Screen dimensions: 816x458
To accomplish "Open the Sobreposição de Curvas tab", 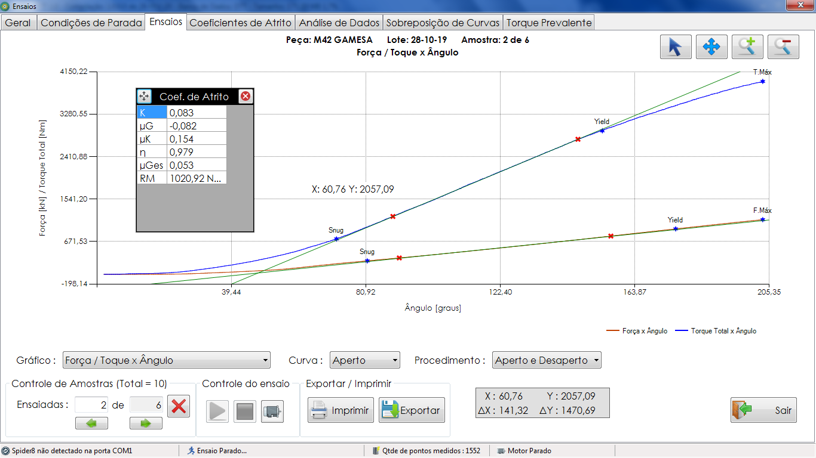I will [x=443, y=23].
